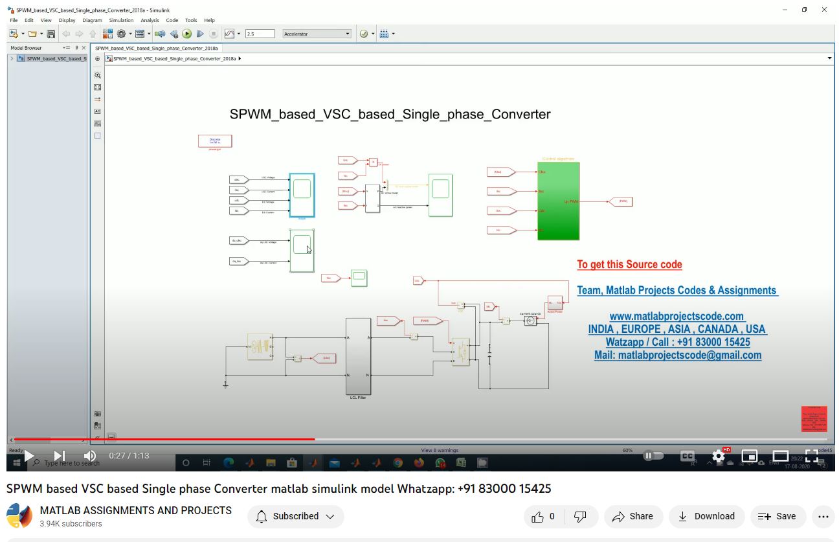This screenshot has height=542, width=839.
Task: Click the Step Forward toolbar icon
Action: tap(200, 34)
